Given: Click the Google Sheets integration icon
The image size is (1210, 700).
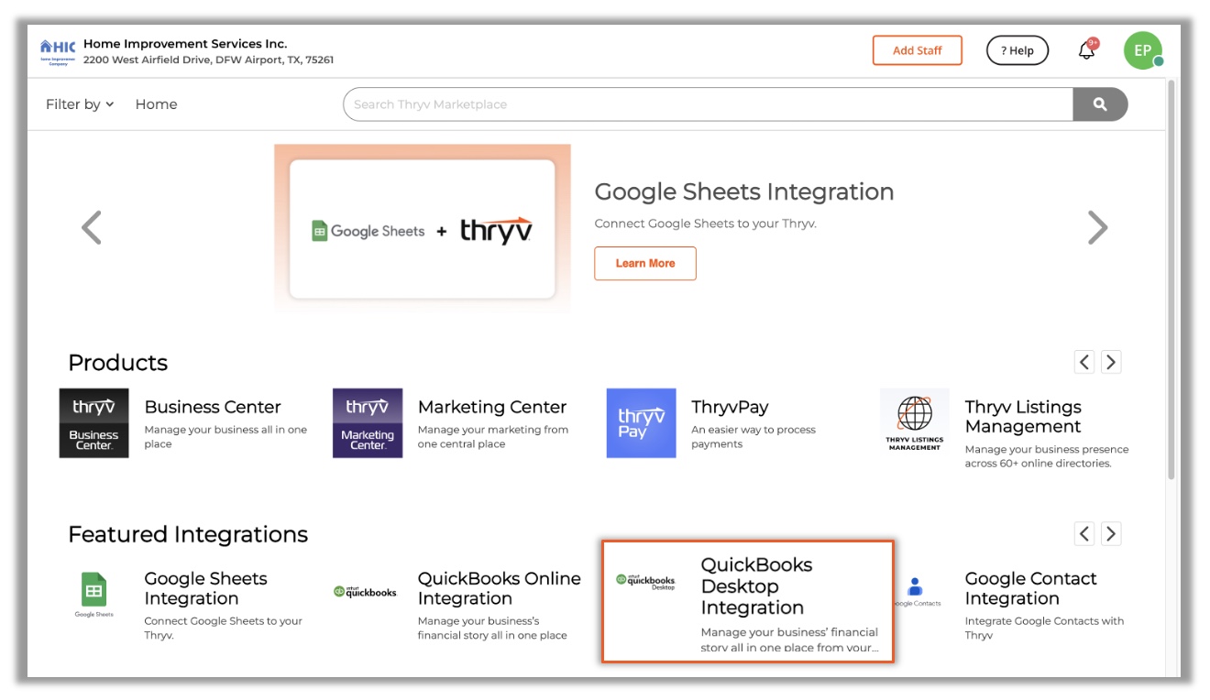Looking at the screenshot, I should point(93,594).
